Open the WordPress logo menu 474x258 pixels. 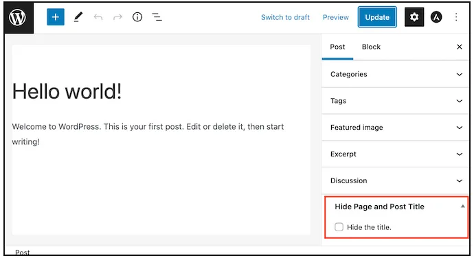(x=18, y=18)
